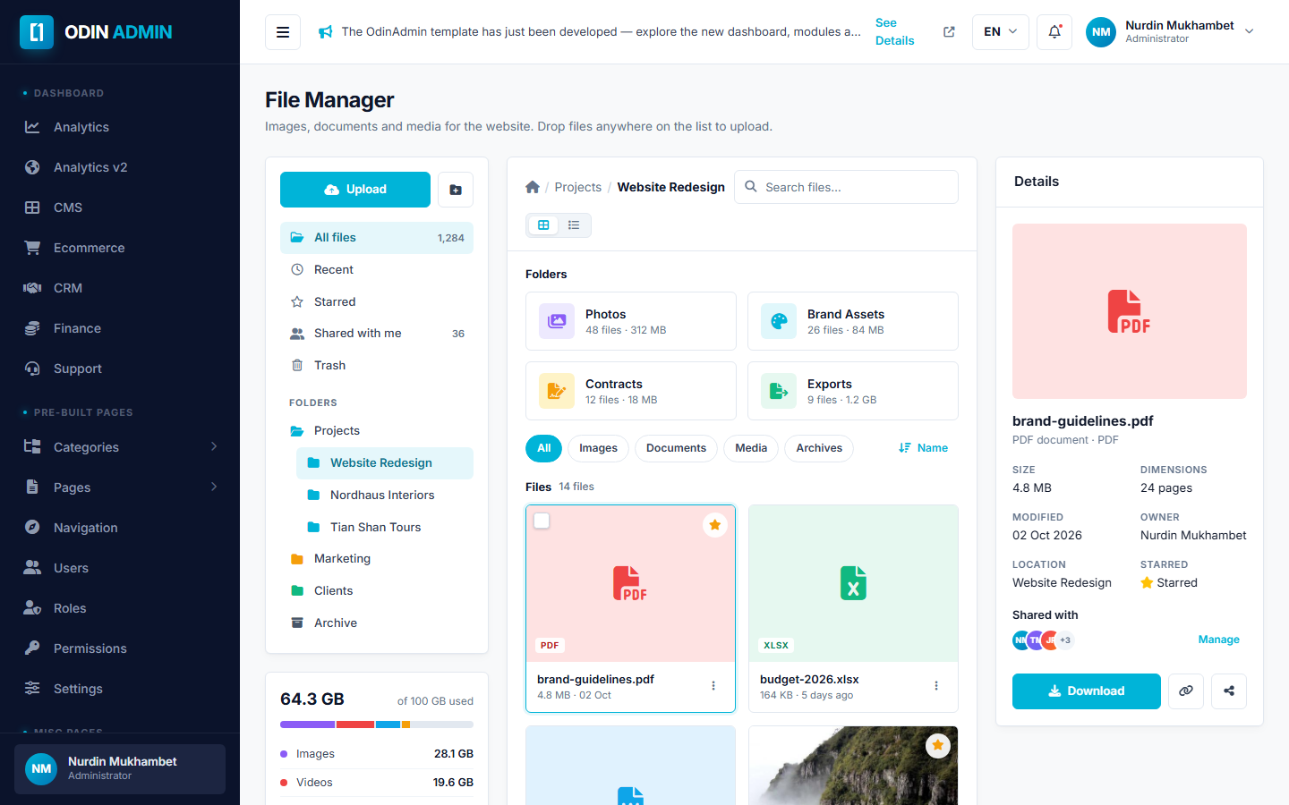Change sort order by Name
Screen dimensions: 1289x805
click(923, 448)
